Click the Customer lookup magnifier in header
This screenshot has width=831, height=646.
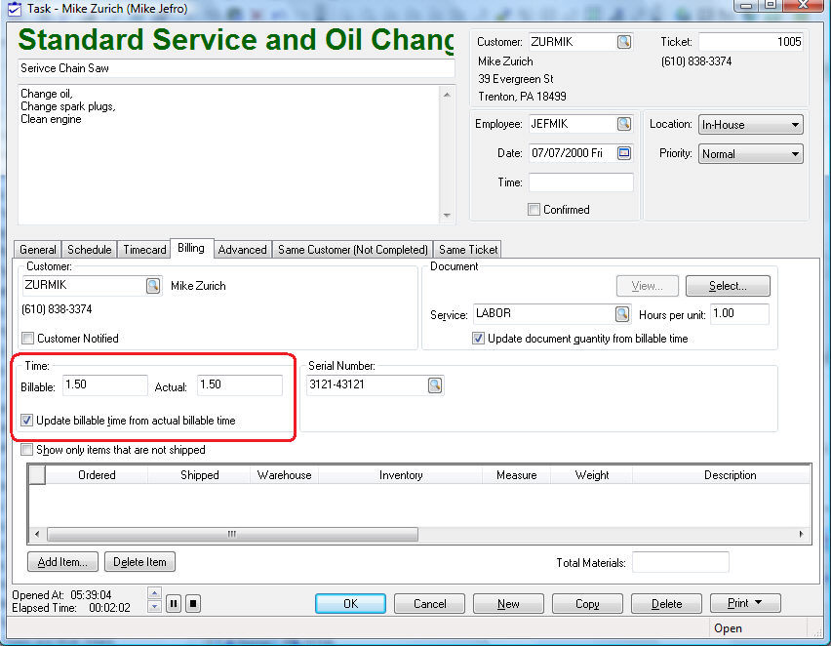coord(624,42)
